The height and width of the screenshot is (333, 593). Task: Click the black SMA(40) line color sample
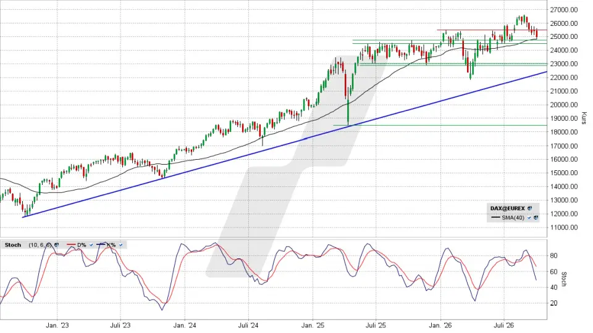coord(495,217)
